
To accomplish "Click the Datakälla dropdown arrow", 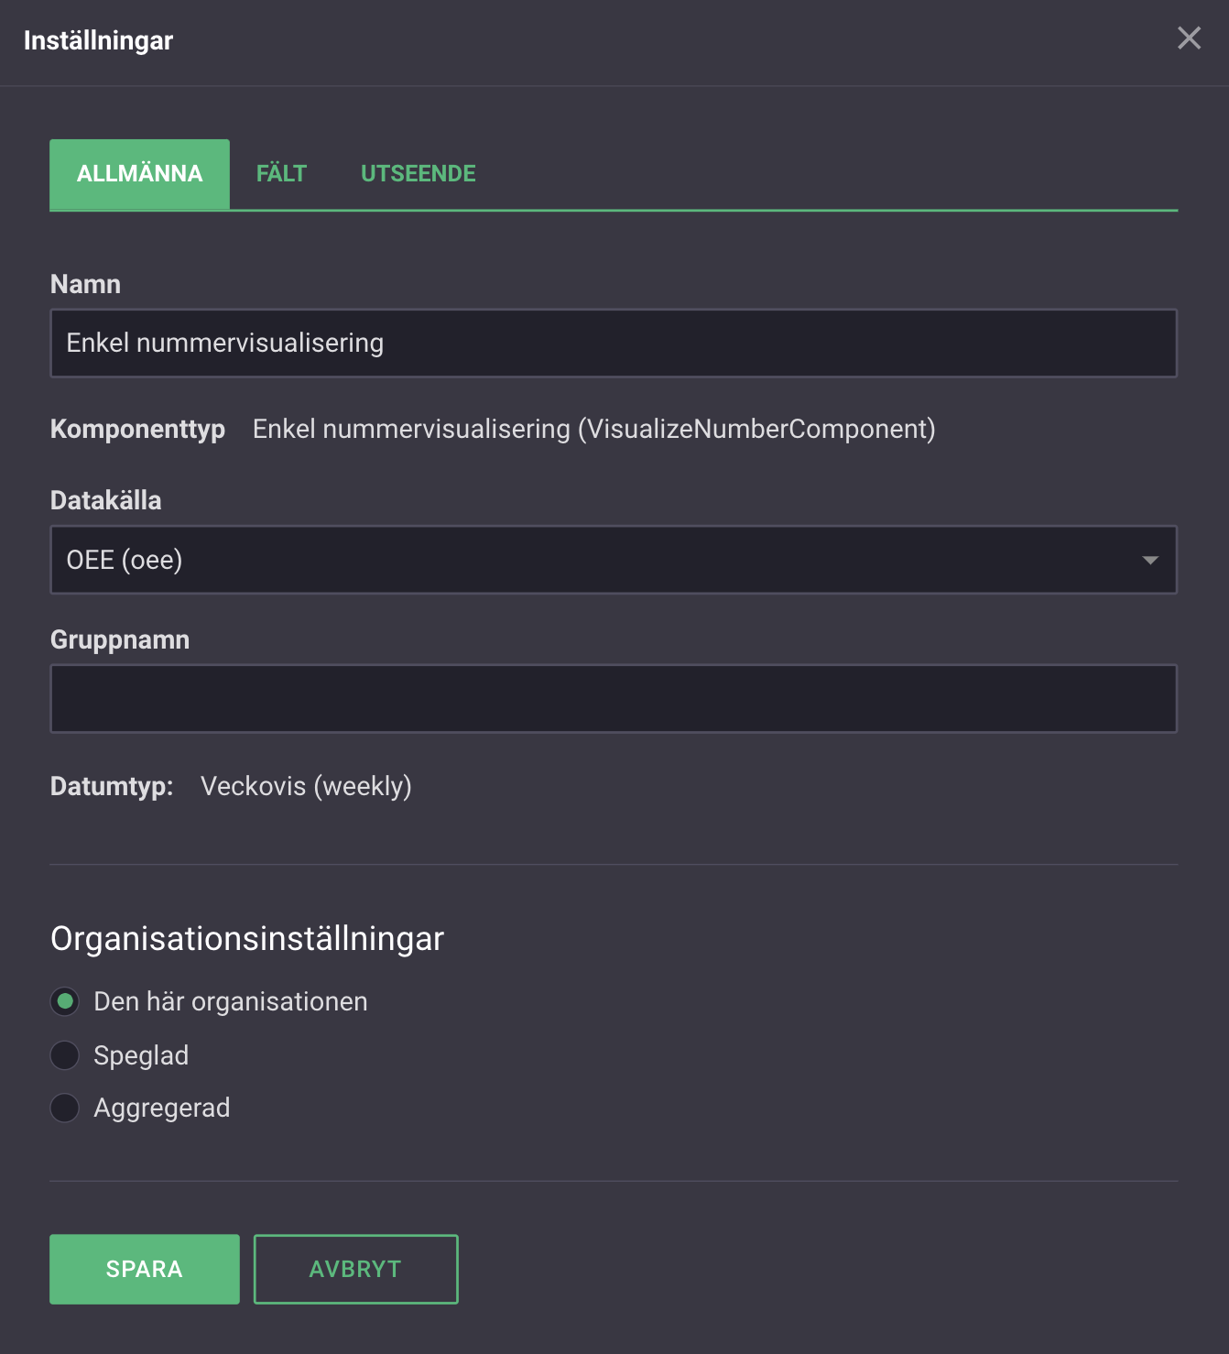I will pos(1150,560).
